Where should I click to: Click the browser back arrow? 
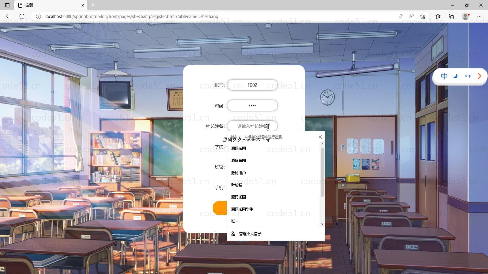pyautogui.click(x=8, y=16)
